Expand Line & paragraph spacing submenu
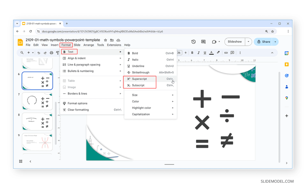The height and width of the screenshot is (189, 306). tap(92, 65)
